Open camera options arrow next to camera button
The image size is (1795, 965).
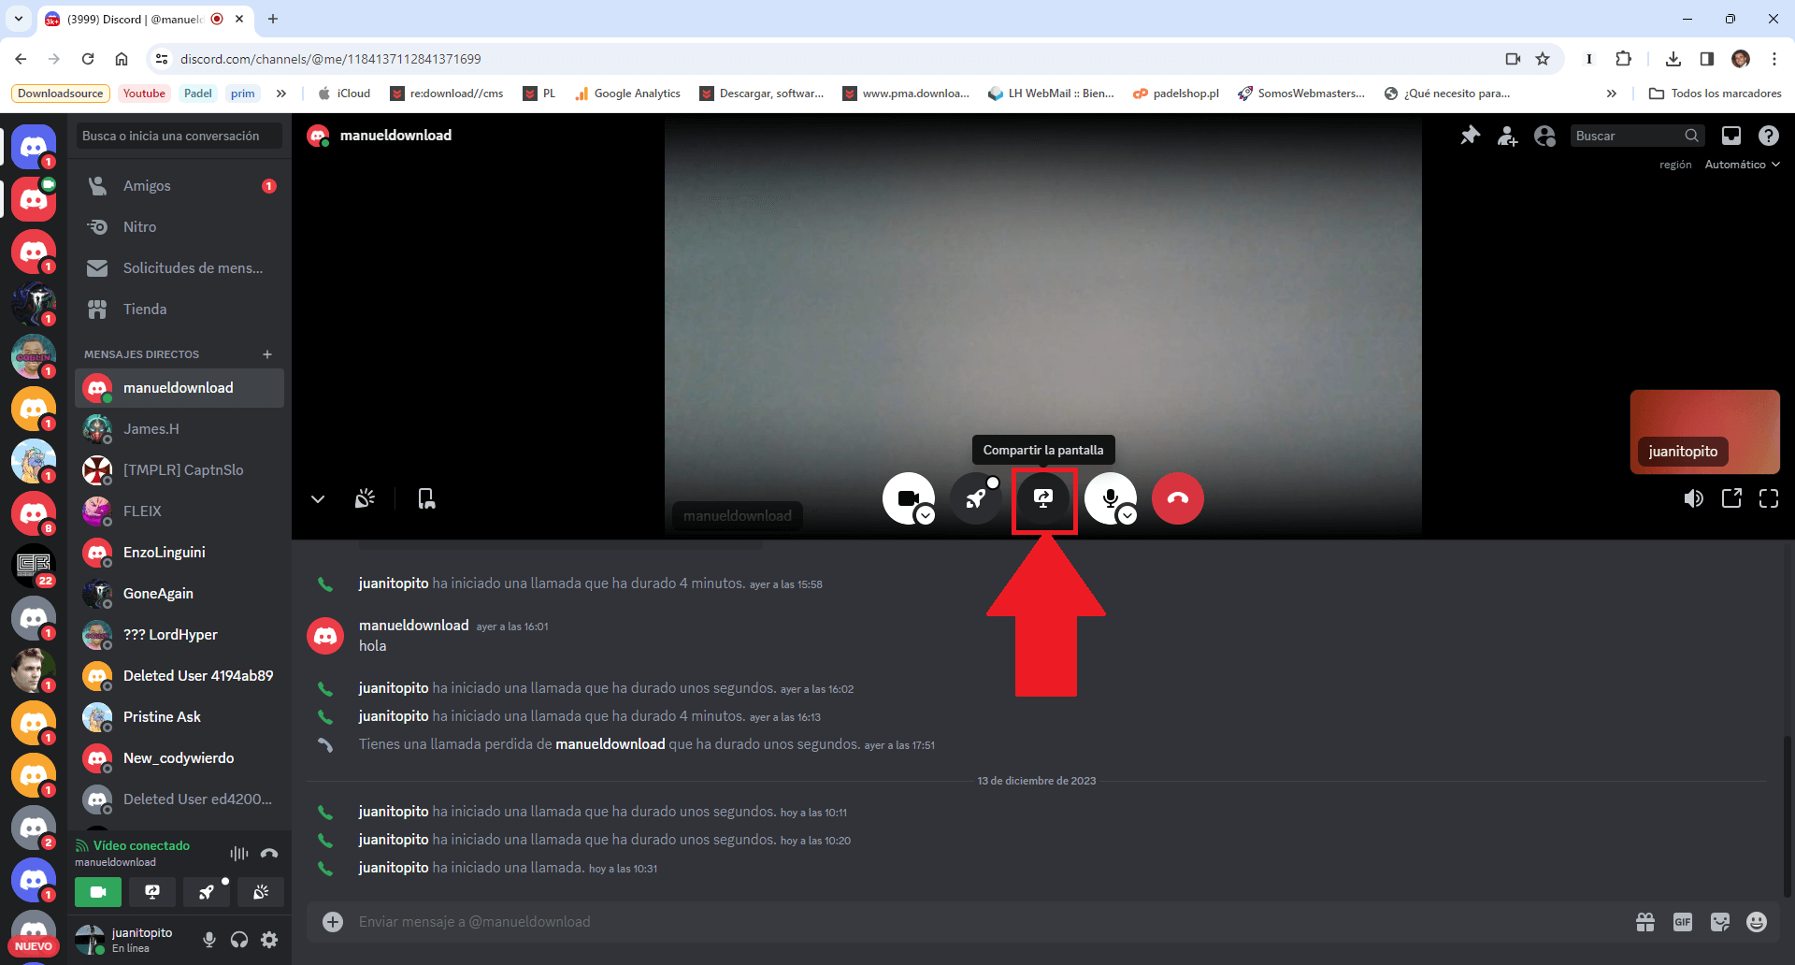pos(926,515)
